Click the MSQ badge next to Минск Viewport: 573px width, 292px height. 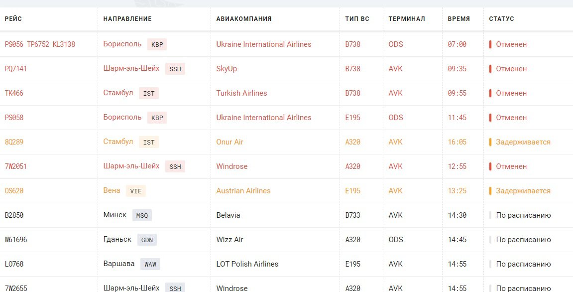tap(142, 216)
